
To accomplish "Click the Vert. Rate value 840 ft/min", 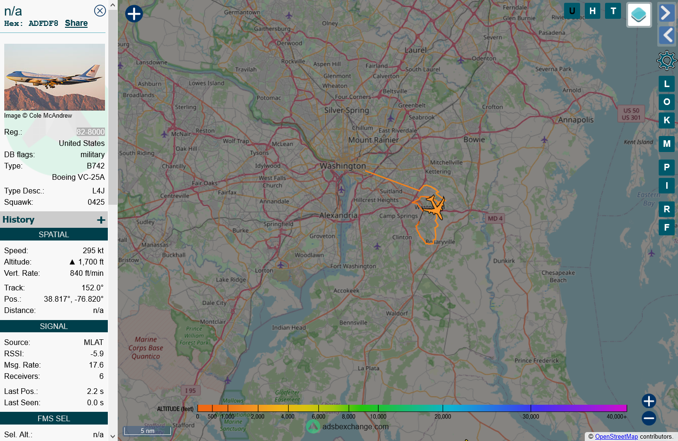I will [87, 273].
